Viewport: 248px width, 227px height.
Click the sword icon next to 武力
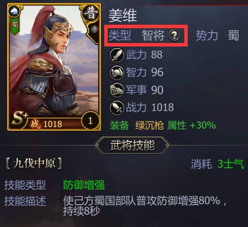coord(117,55)
